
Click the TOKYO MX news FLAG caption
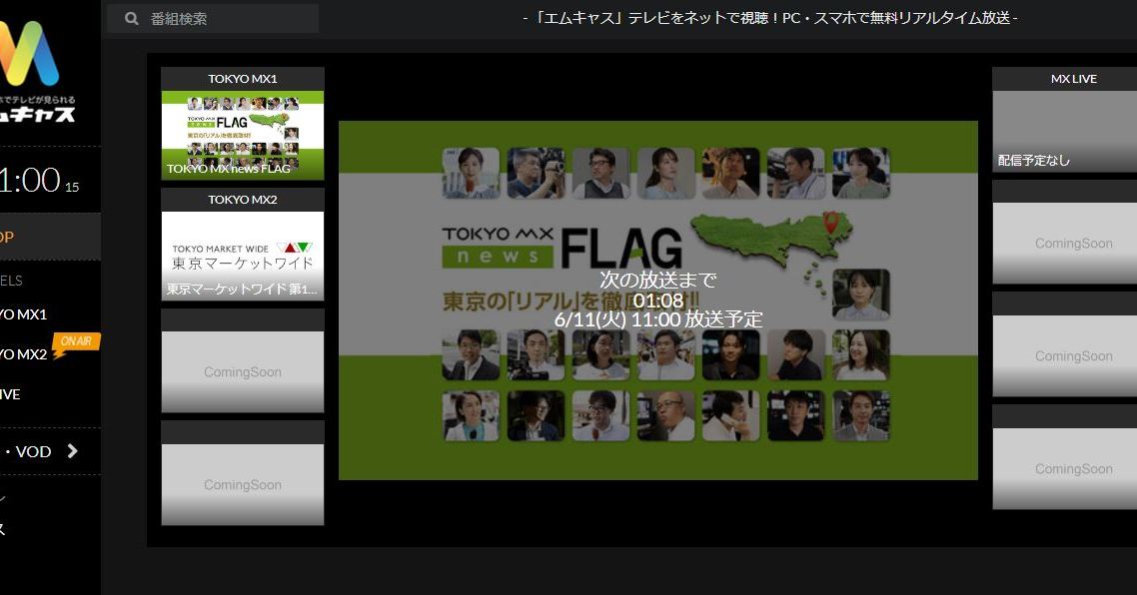229,169
